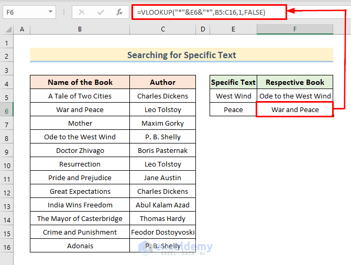The image size is (351, 265).
Task: Select column E header
Action: (233, 29)
